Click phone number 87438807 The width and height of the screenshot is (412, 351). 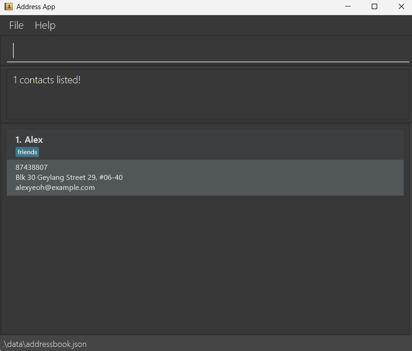(32, 167)
